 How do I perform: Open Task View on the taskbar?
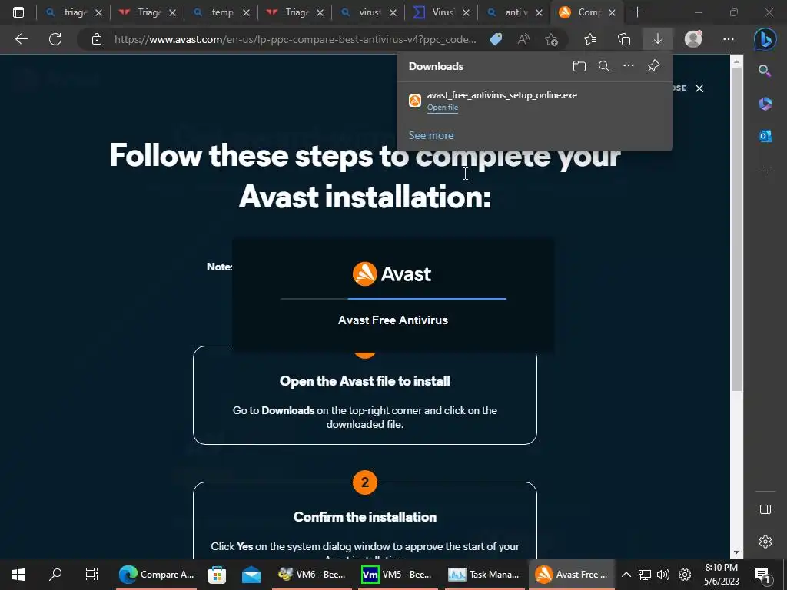(x=92, y=575)
